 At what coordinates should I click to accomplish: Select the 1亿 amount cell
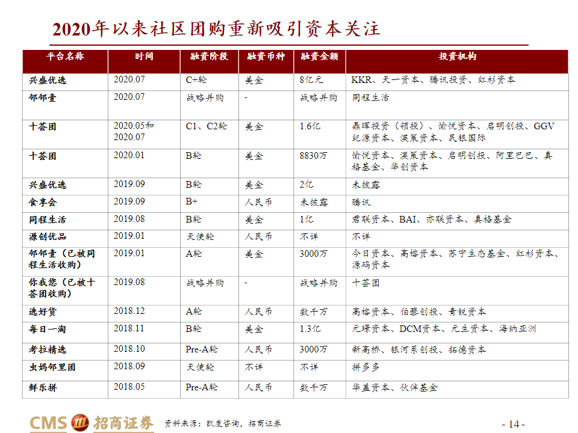click(x=306, y=220)
